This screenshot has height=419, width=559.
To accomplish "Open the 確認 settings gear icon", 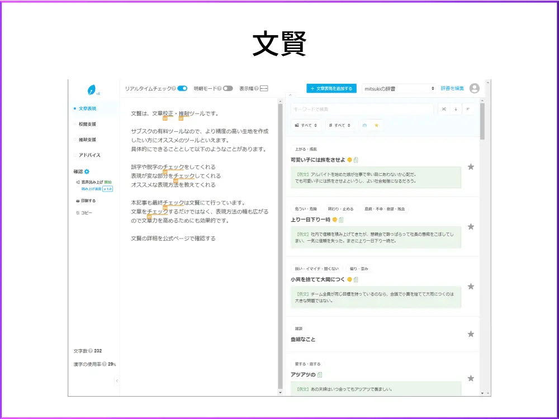I will pos(87,171).
